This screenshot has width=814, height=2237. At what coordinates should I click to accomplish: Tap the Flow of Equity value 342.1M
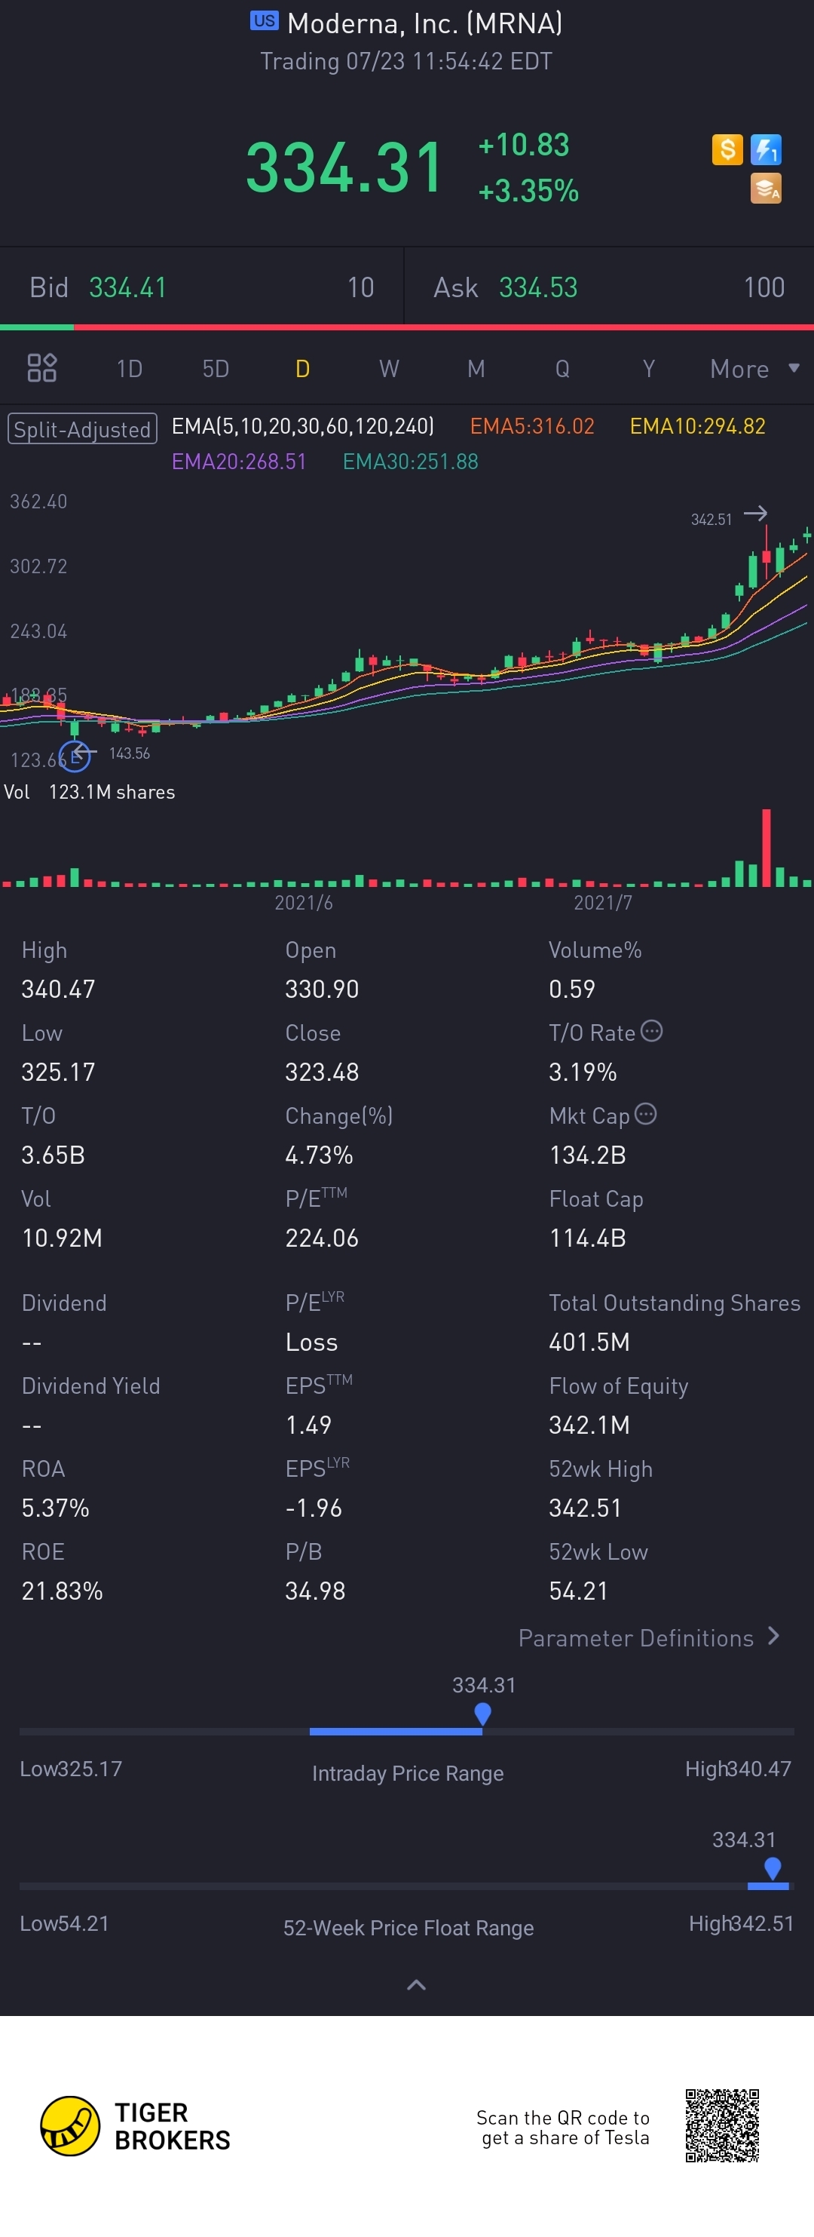point(589,1425)
